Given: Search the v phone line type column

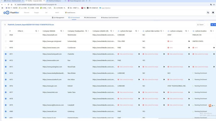Looking at the screenshot, I should click(x=136, y=31).
